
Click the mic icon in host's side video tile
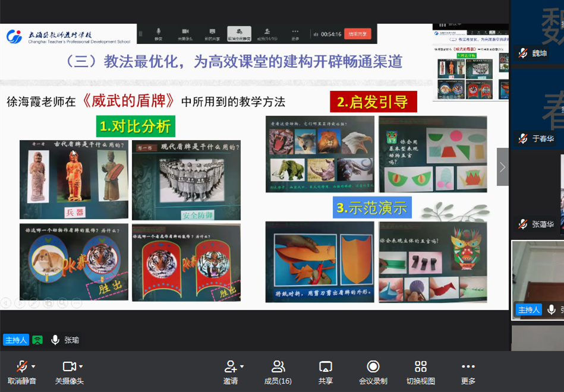click(551, 309)
